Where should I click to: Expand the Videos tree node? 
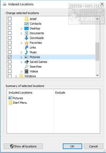(21, 72)
